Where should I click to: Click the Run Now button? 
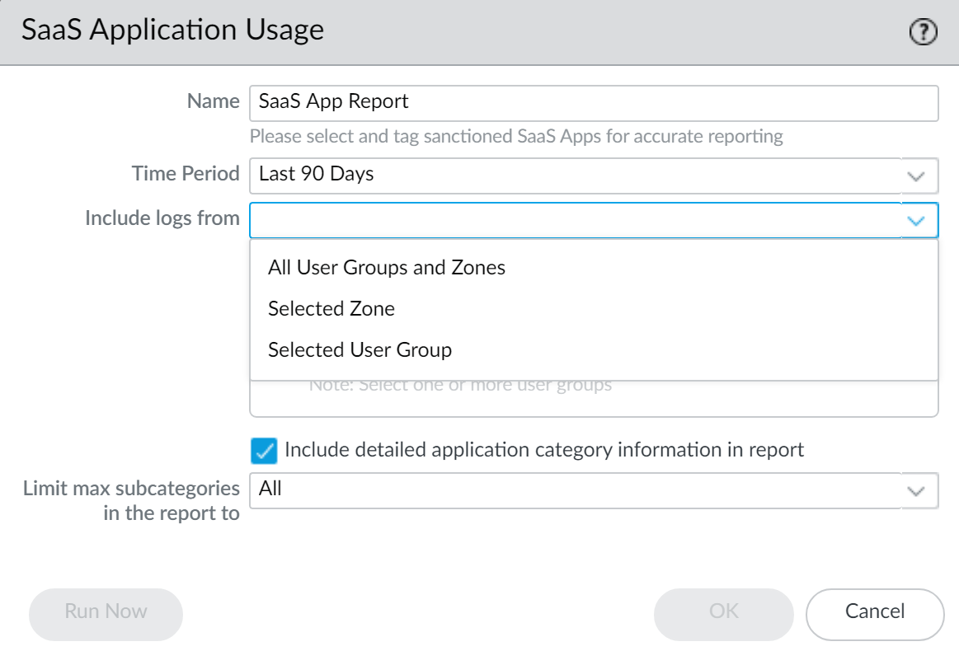[106, 613]
